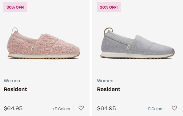Expand +5 Colors on the gray shoe card
The width and height of the screenshot is (183, 116).
[155, 109]
